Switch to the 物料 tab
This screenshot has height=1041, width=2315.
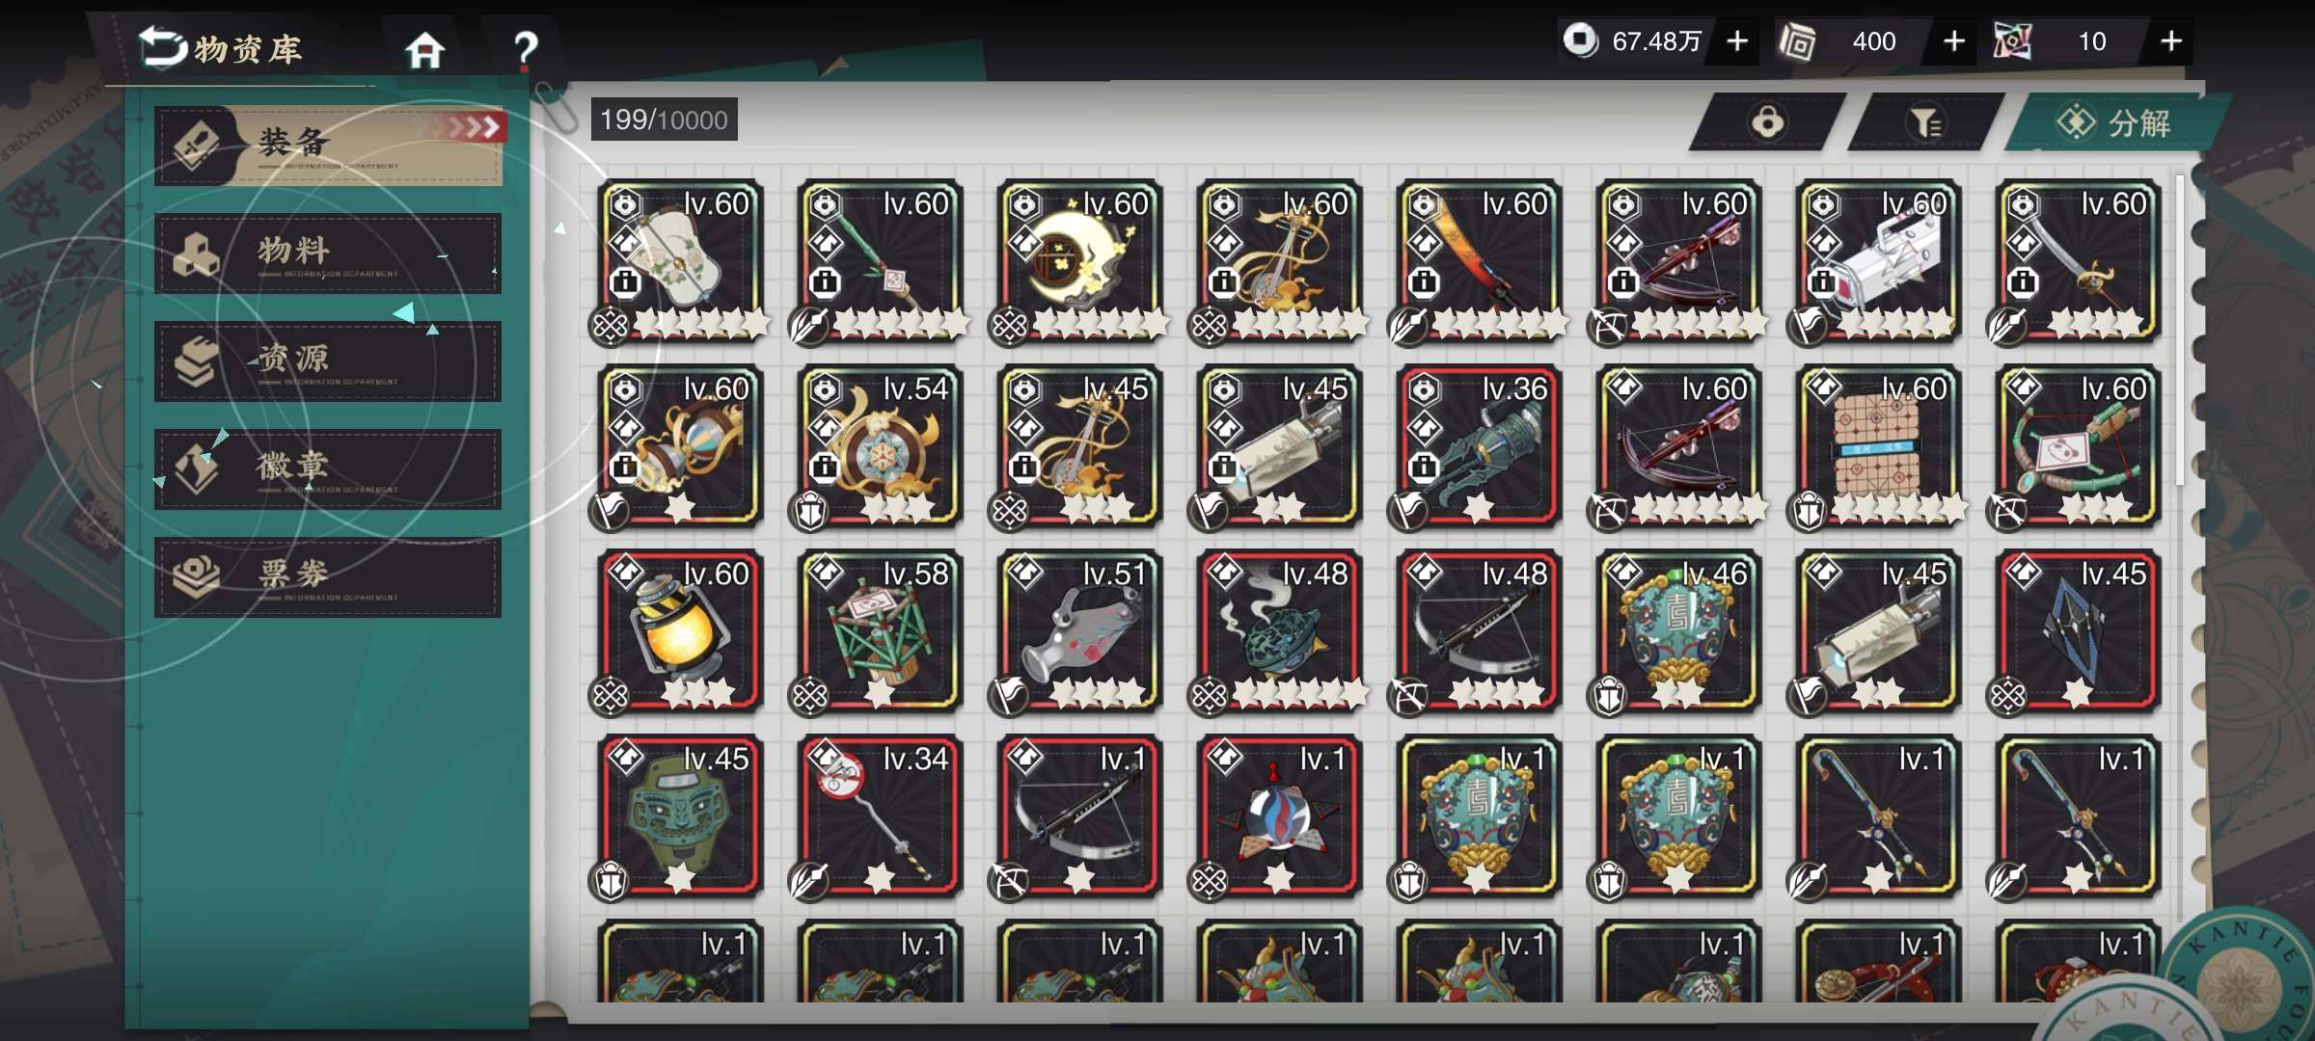coord(328,254)
